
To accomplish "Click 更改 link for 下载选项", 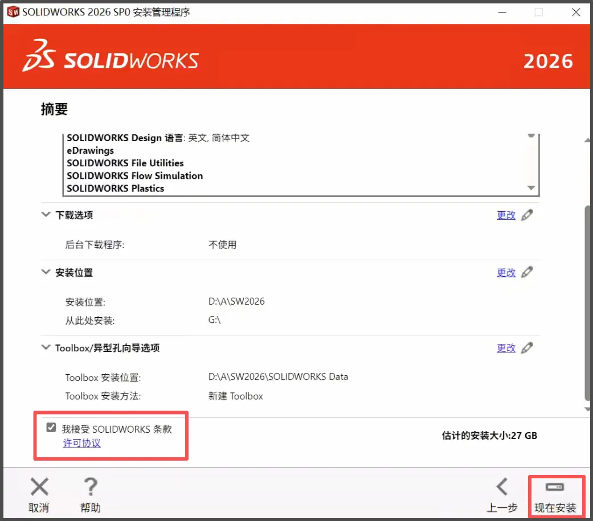I will (506, 215).
